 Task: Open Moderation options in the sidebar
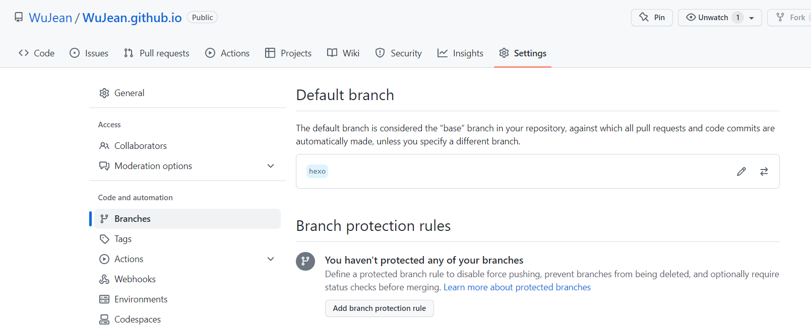[x=188, y=166]
